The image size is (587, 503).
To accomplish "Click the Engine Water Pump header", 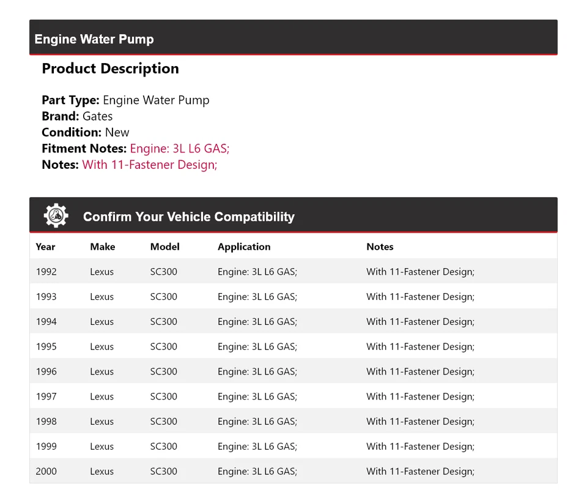I will coord(94,39).
